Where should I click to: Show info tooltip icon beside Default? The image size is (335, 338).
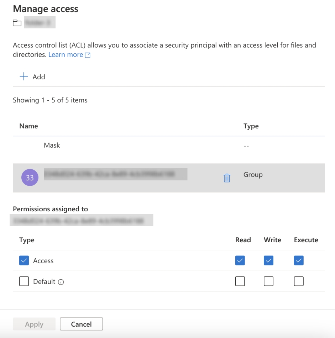click(61, 282)
